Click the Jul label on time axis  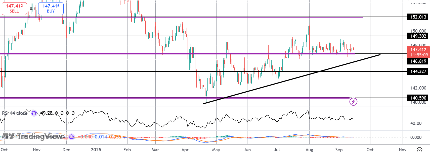(277, 150)
